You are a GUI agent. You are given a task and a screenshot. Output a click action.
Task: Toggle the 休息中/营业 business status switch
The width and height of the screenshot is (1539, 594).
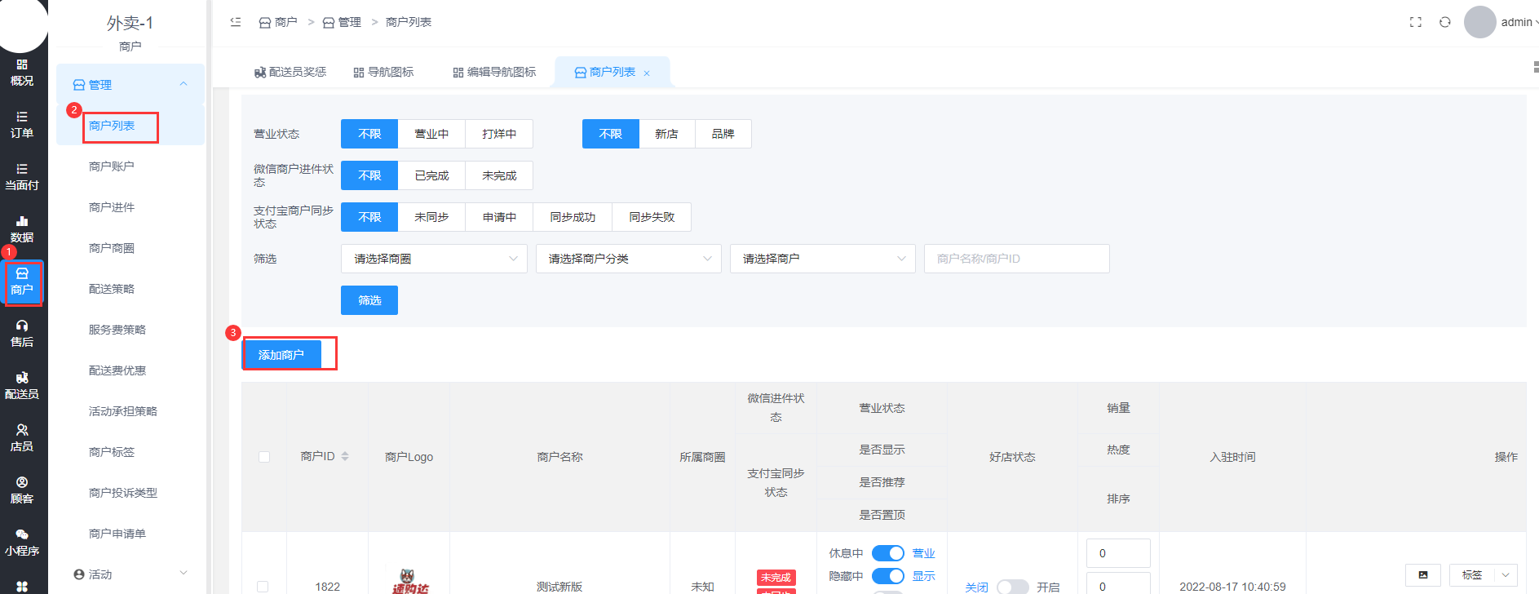887,553
